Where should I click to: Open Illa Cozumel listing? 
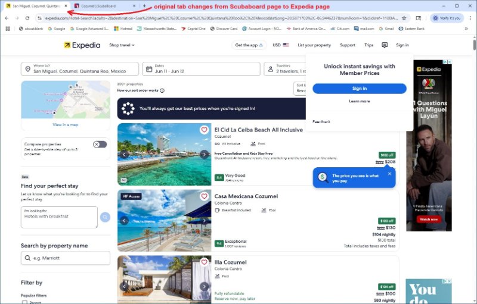tap(230, 262)
